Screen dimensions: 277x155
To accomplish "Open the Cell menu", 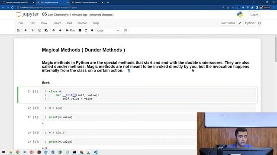I will [x=69, y=23].
